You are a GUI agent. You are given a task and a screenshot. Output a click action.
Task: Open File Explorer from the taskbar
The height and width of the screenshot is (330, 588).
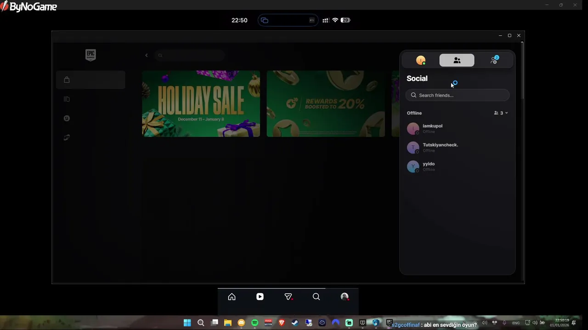(x=228, y=323)
